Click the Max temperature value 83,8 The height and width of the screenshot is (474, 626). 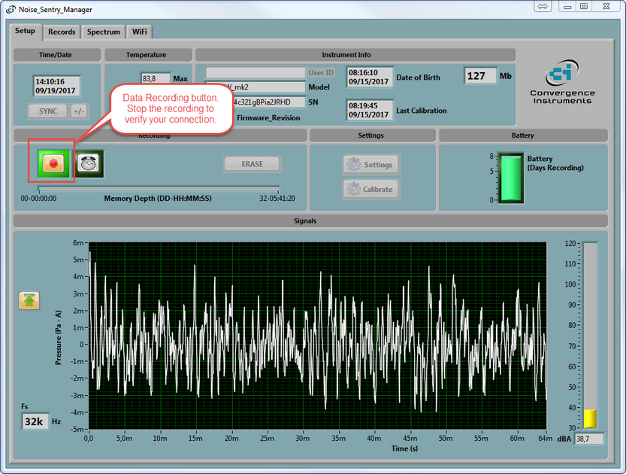tap(156, 79)
